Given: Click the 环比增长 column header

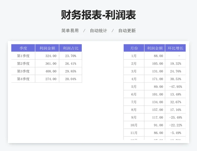Looking at the screenshot, I should tap(175, 48).
